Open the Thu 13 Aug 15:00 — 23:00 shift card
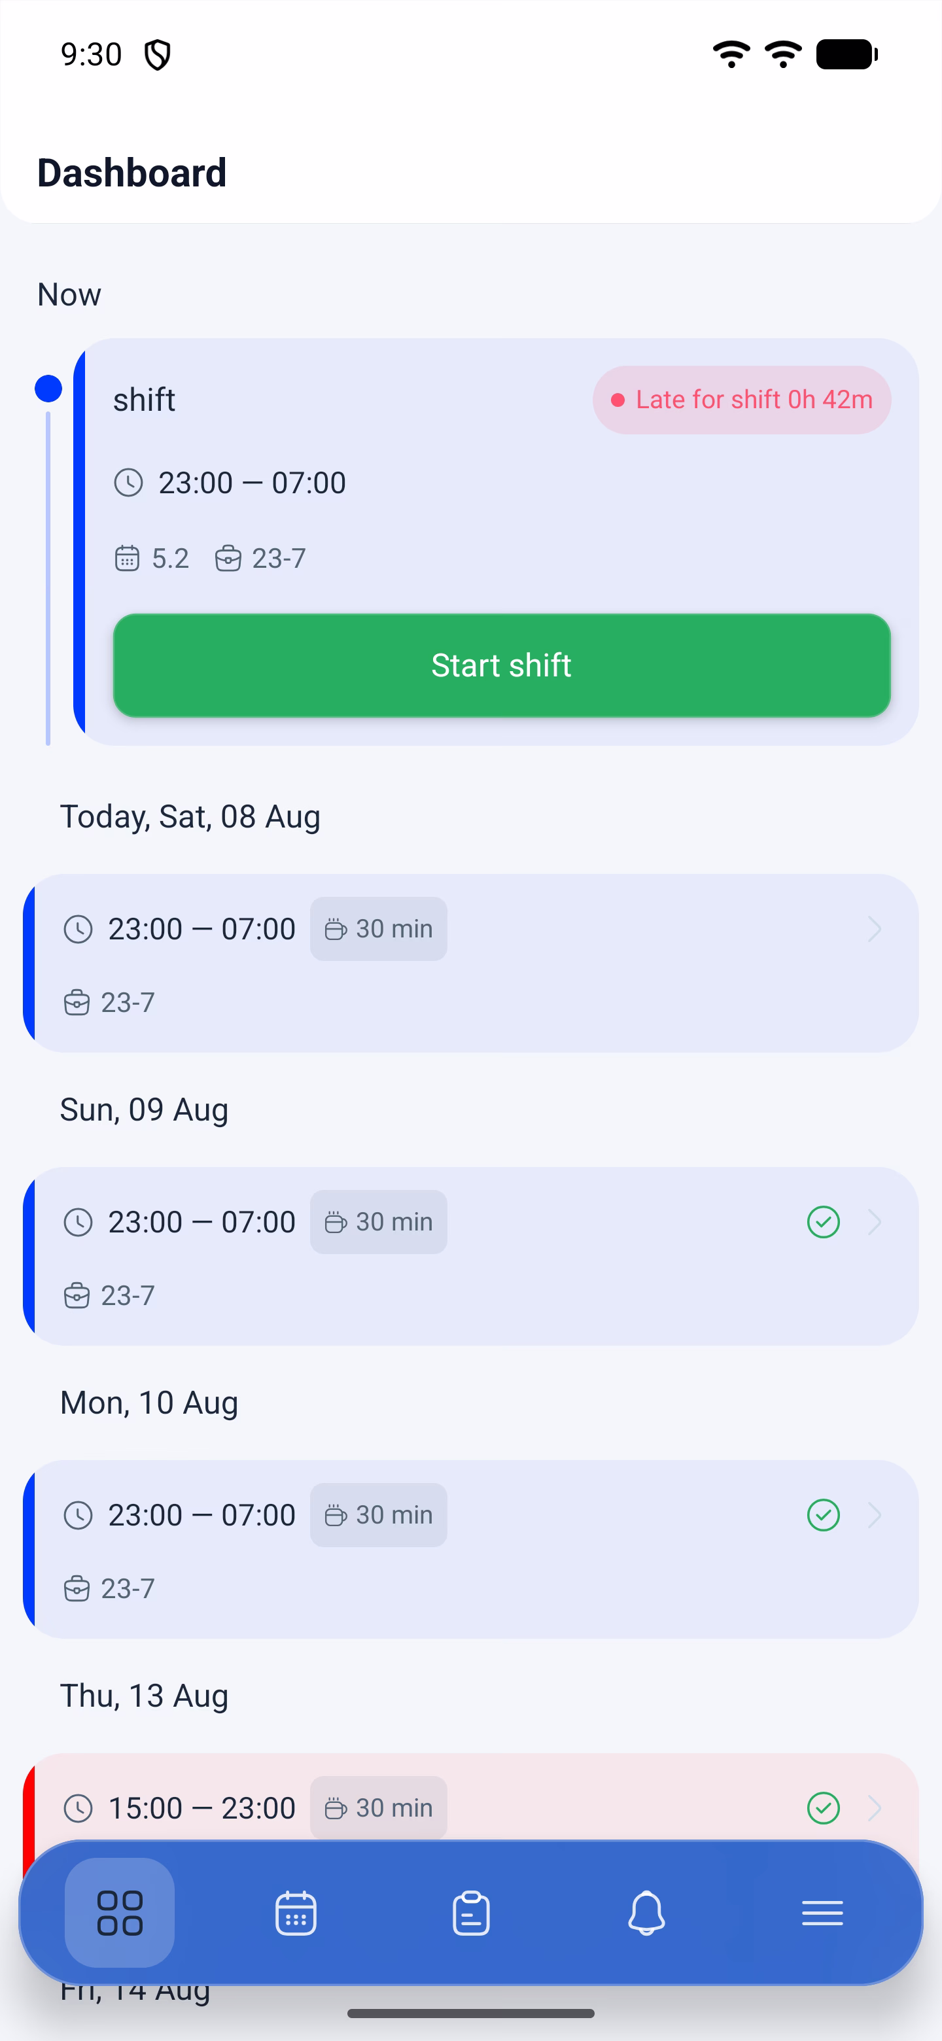The height and width of the screenshot is (2041, 942). click(x=470, y=1798)
